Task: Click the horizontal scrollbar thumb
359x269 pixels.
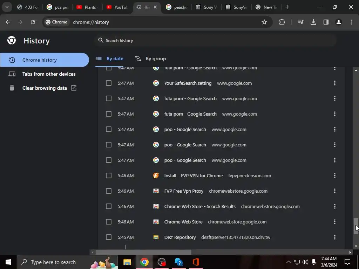Action: coord(143,252)
